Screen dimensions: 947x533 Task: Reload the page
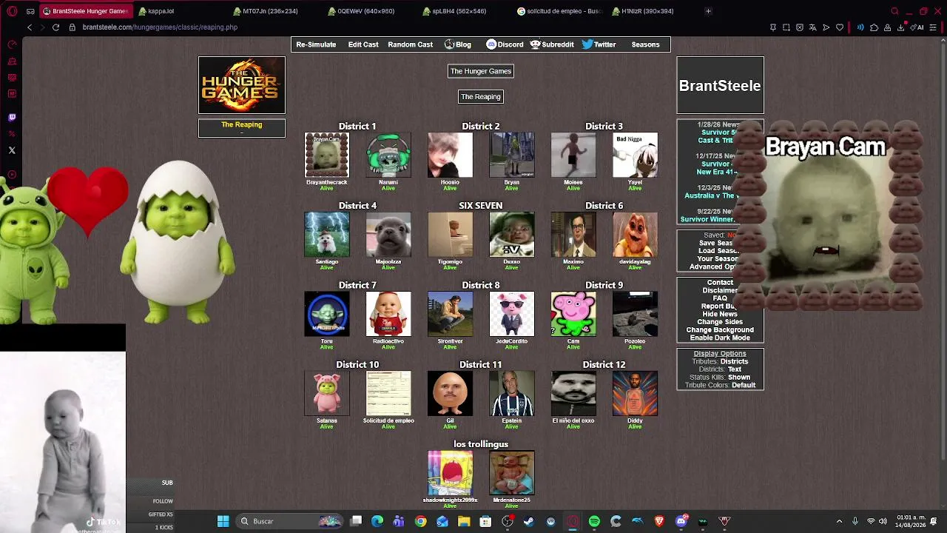(55, 27)
